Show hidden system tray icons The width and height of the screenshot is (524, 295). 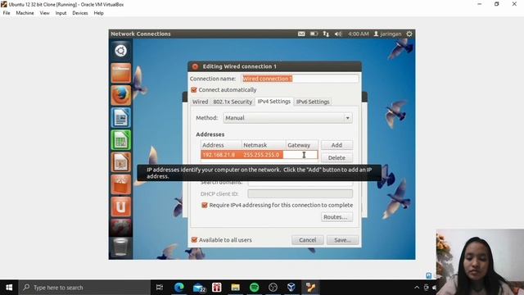[417, 288]
